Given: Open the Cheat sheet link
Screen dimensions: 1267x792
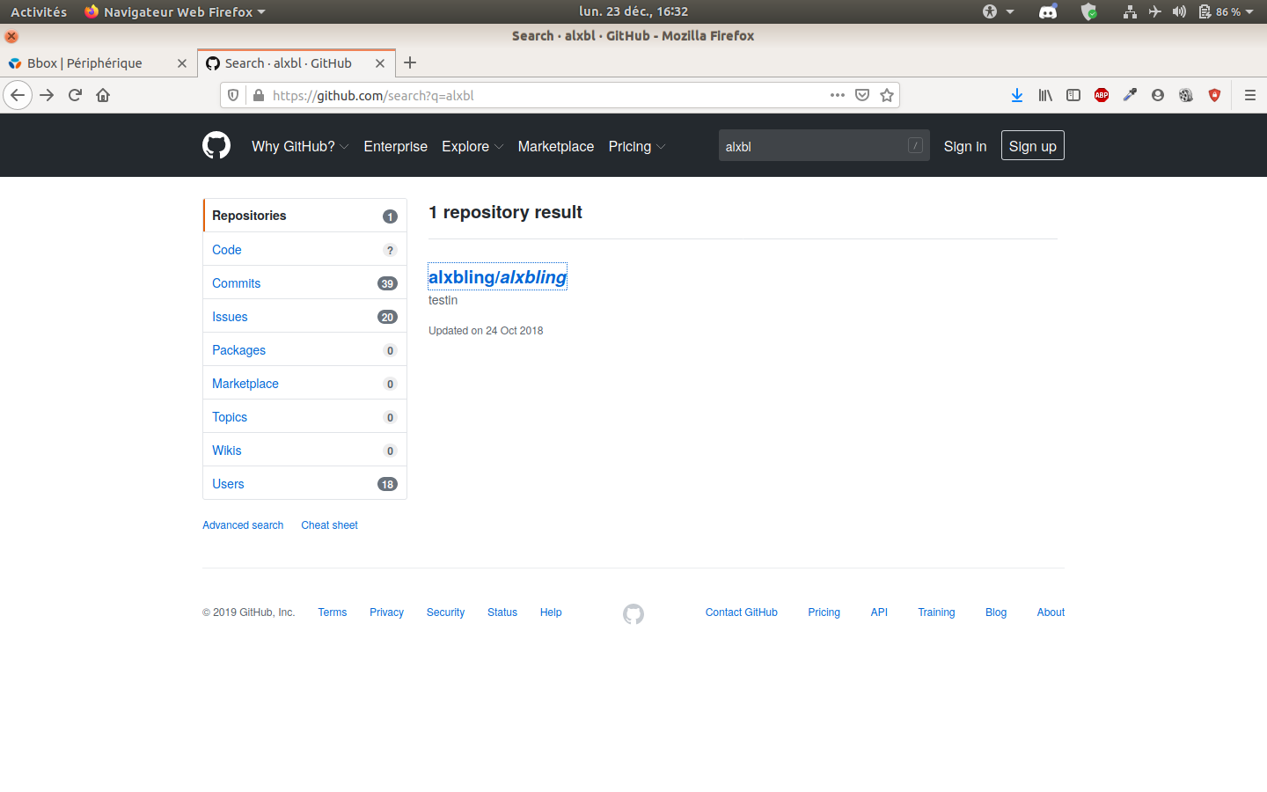Looking at the screenshot, I should point(329,525).
